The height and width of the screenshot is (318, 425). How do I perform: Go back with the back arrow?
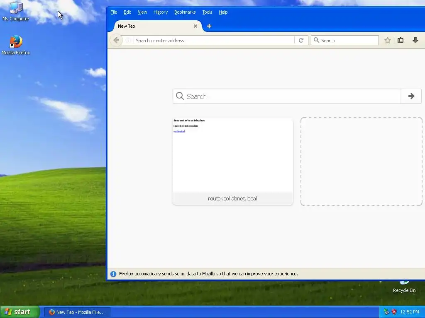click(x=116, y=40)
